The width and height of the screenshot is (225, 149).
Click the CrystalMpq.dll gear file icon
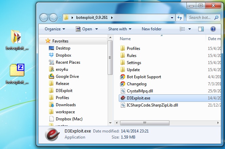[x=123, y=91]
